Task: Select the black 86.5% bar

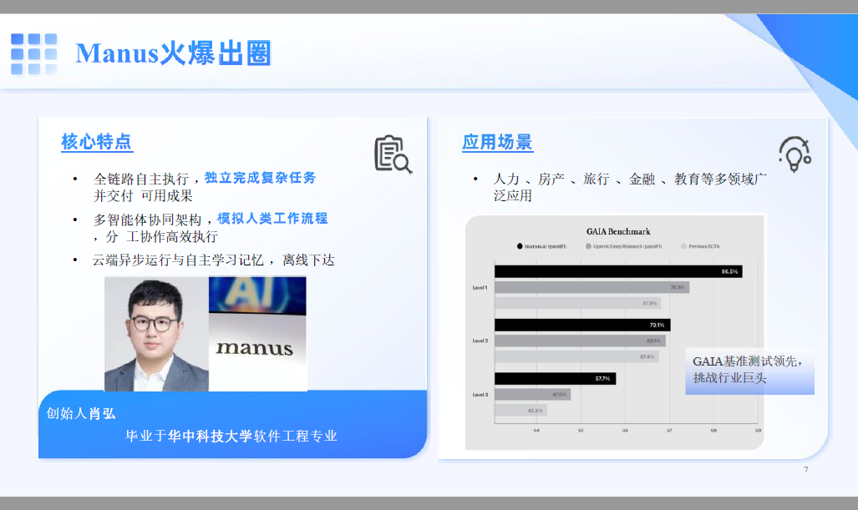Action: pos(618,271)
